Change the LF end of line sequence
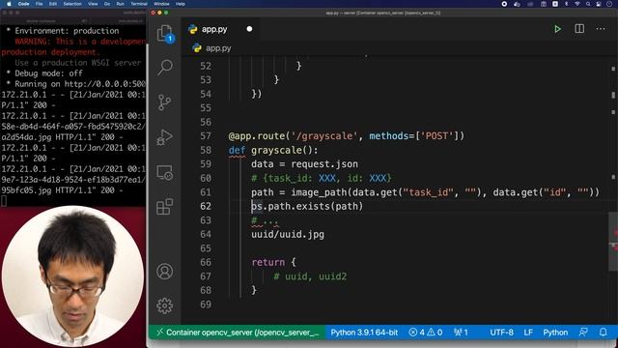The width and height of the screenshot is (618, 348). tap(528, 333)
